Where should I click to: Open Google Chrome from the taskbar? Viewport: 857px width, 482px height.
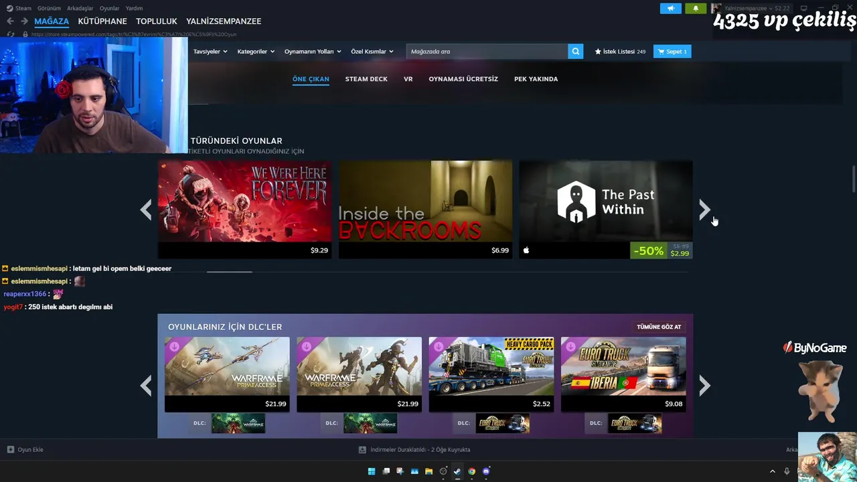(x=472, y=471)
